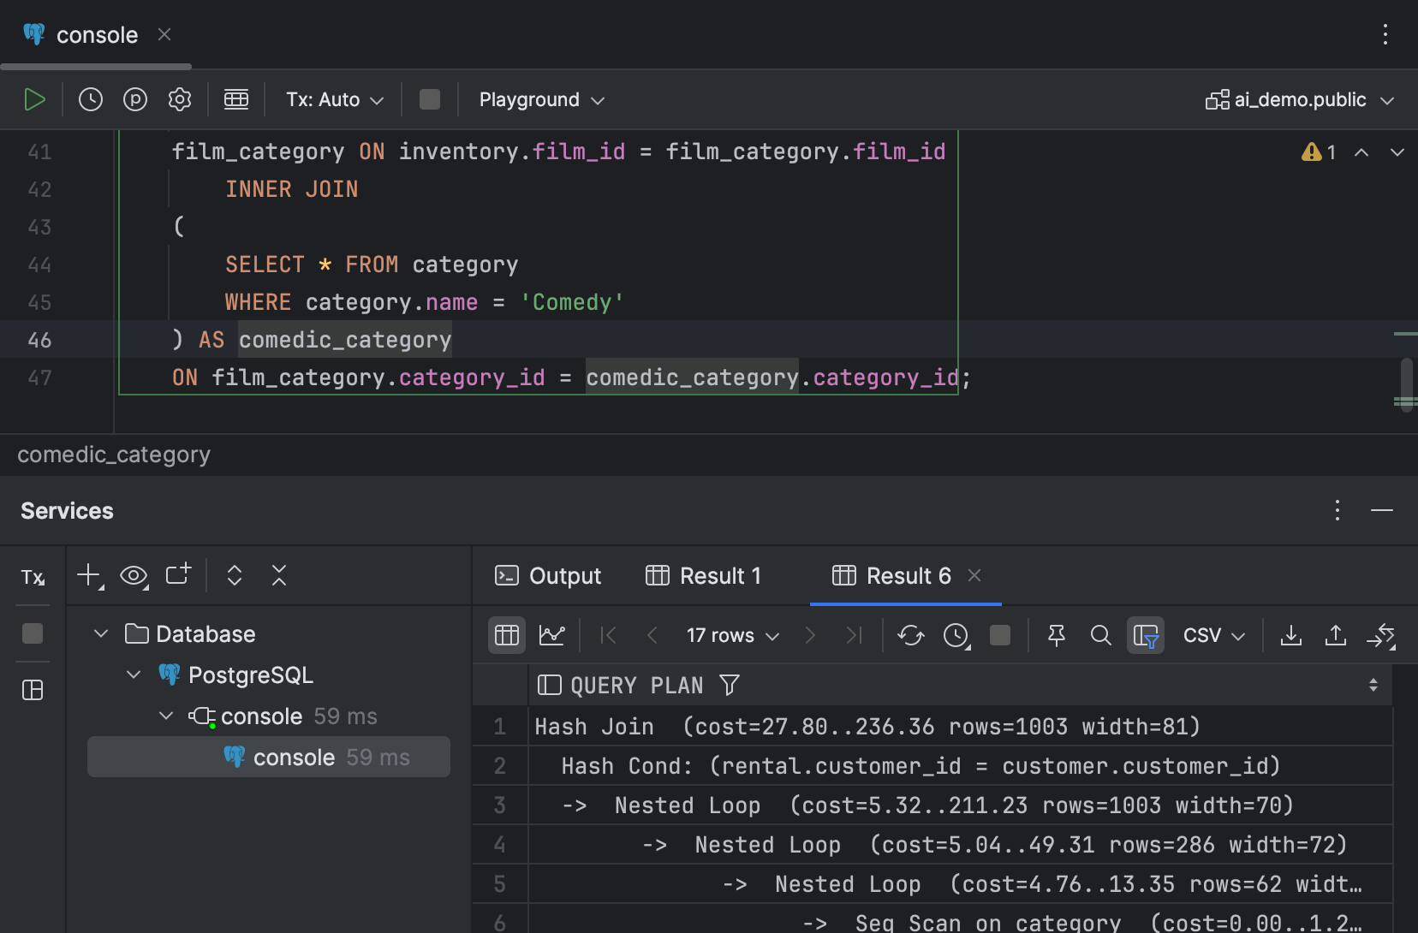Open execution settings gear in console toolbar
The image size is (1418, 933).
[x=179, y=99]
